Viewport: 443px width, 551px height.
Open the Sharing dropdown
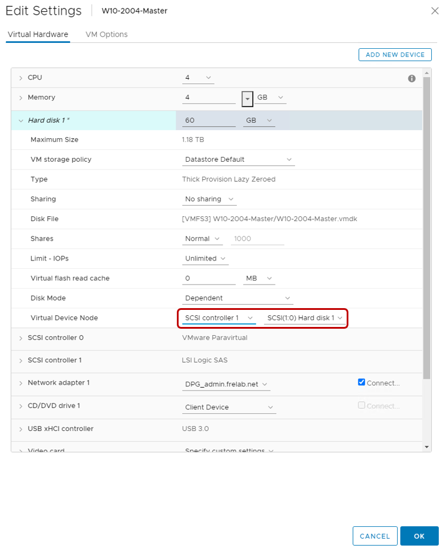coord(210,199)
